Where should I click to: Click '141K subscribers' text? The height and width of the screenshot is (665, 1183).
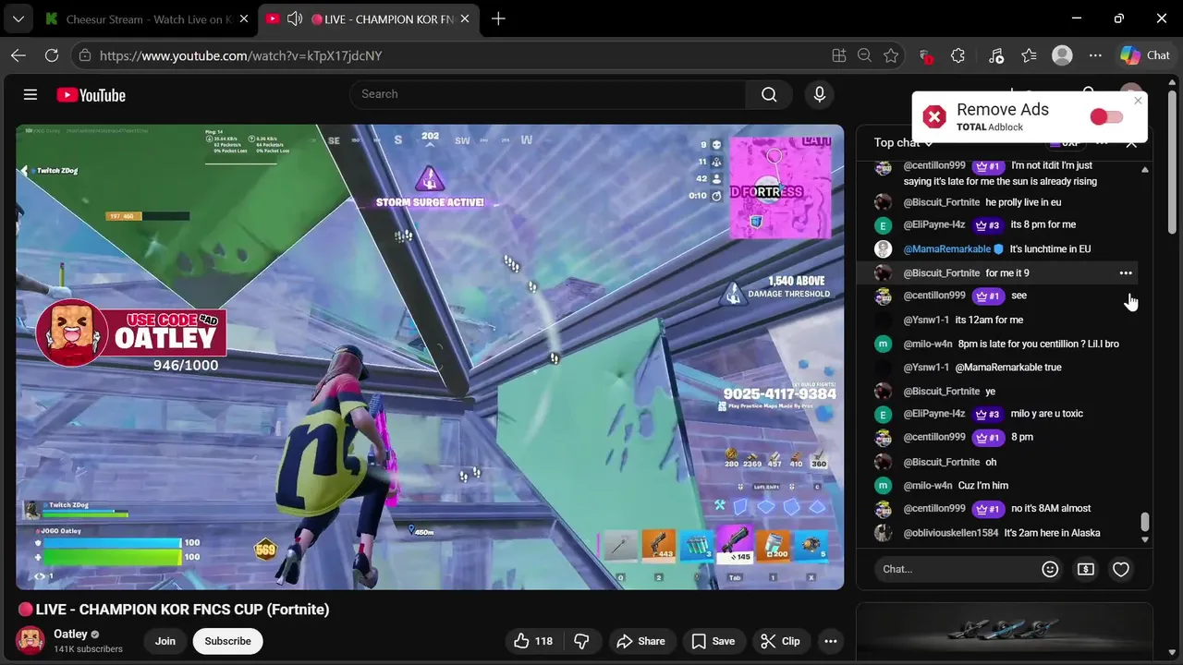pos(88,649)
